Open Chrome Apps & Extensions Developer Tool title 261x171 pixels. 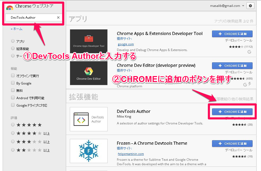(x=160, y=34)
